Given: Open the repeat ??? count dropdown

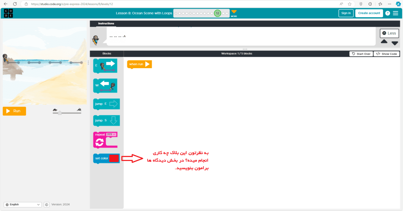Looking at the screenshot, I should pyautogui.click(x=111, y=134).
